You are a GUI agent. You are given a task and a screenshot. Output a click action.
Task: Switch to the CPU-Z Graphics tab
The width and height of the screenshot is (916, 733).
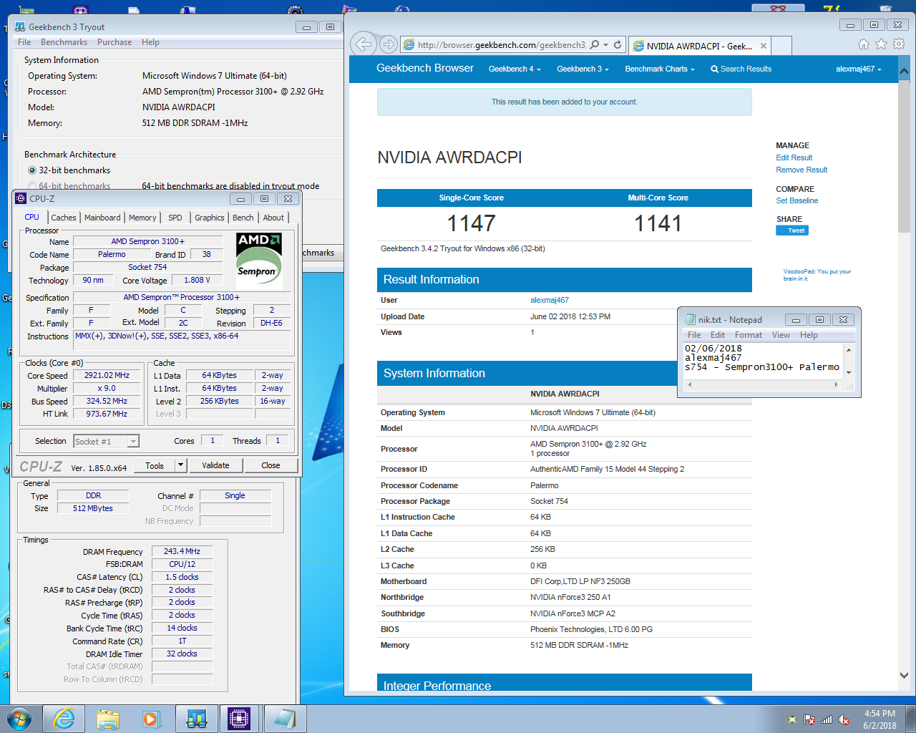(x=210, y=218)
